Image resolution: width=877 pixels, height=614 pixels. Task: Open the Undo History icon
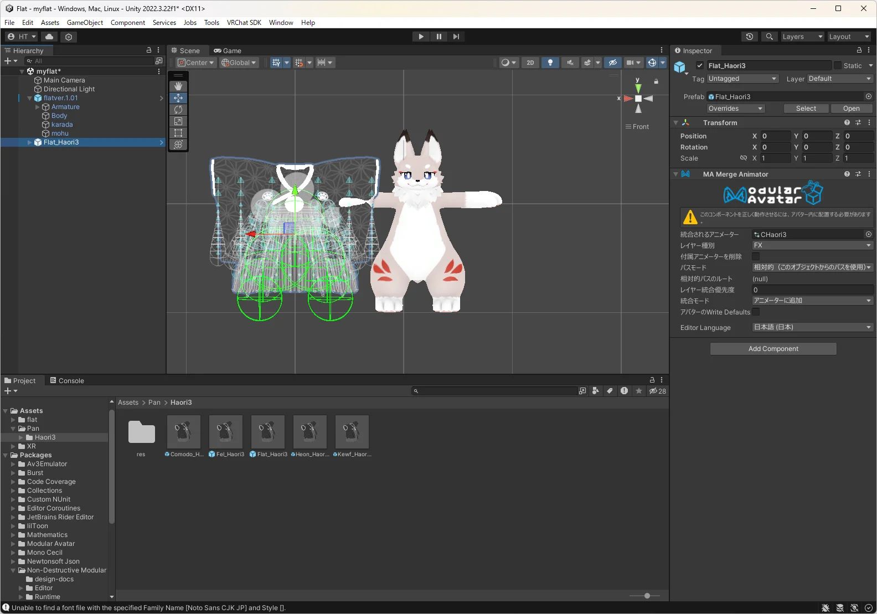pos(750,37)
